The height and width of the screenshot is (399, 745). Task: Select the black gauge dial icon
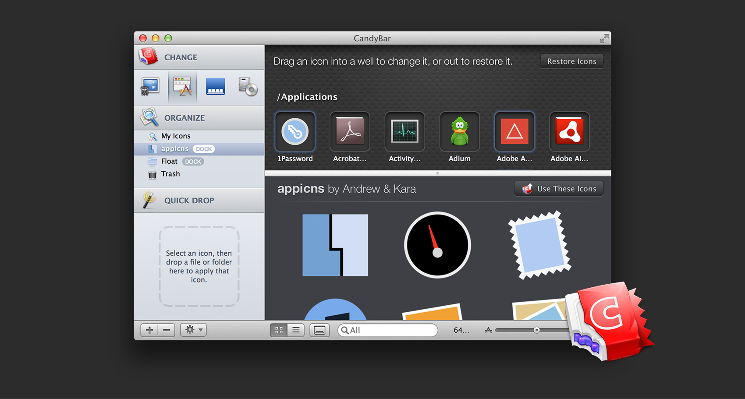pyautogui.click(x=437, y=245)
